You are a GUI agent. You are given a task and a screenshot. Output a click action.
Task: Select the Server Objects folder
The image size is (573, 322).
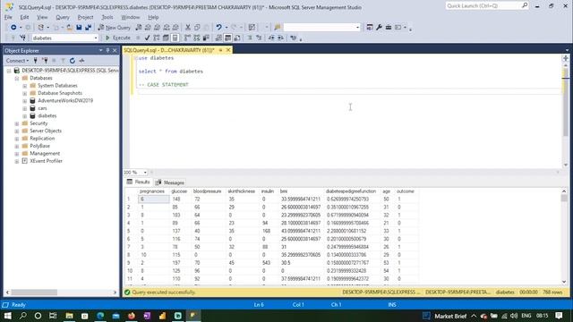pos(46,131)
